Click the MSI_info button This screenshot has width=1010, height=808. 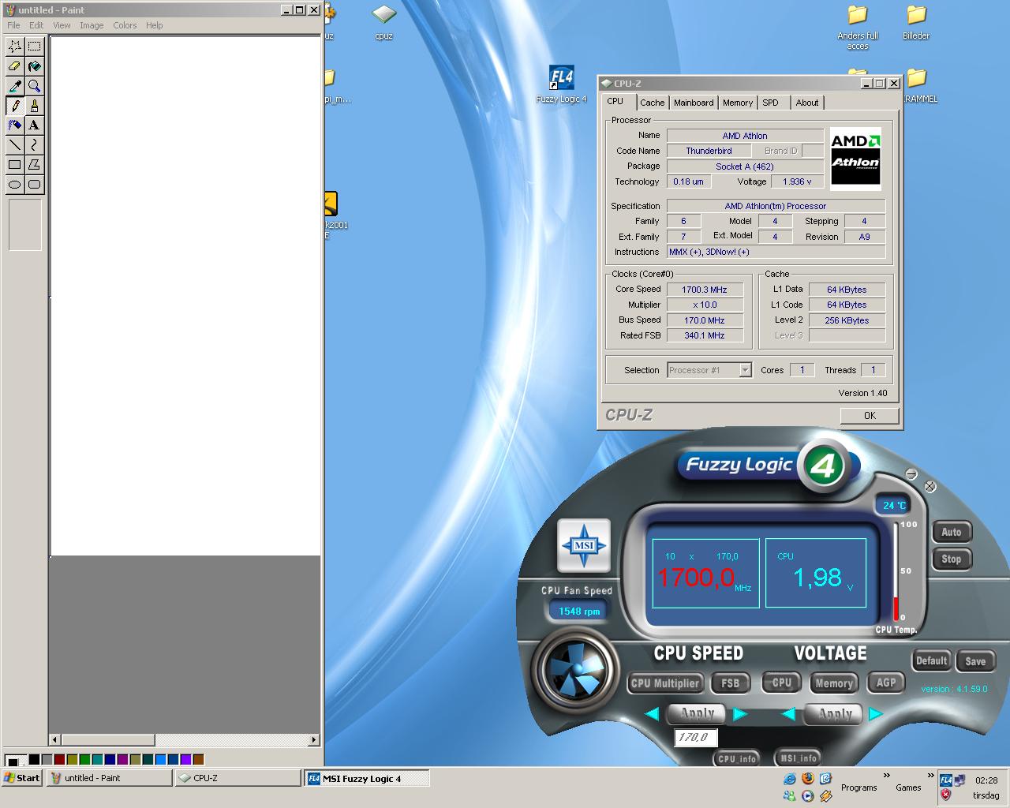799,758
